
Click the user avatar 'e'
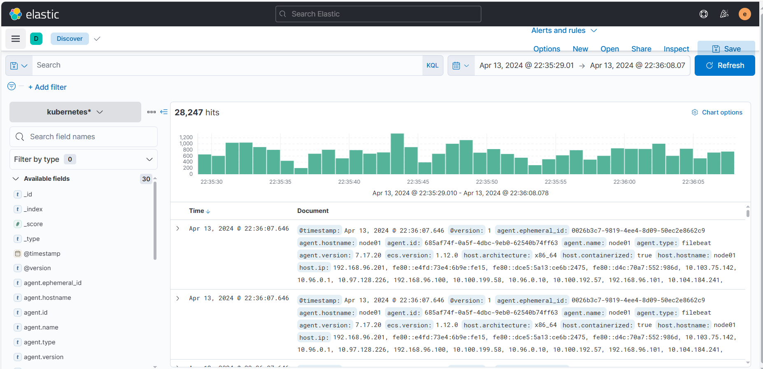pyautogui.click(x=744, y=14)
